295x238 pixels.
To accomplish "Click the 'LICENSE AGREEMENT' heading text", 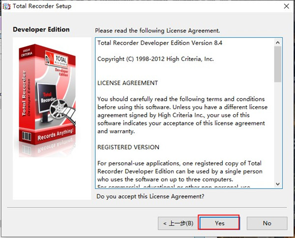I will coord(127,83).
